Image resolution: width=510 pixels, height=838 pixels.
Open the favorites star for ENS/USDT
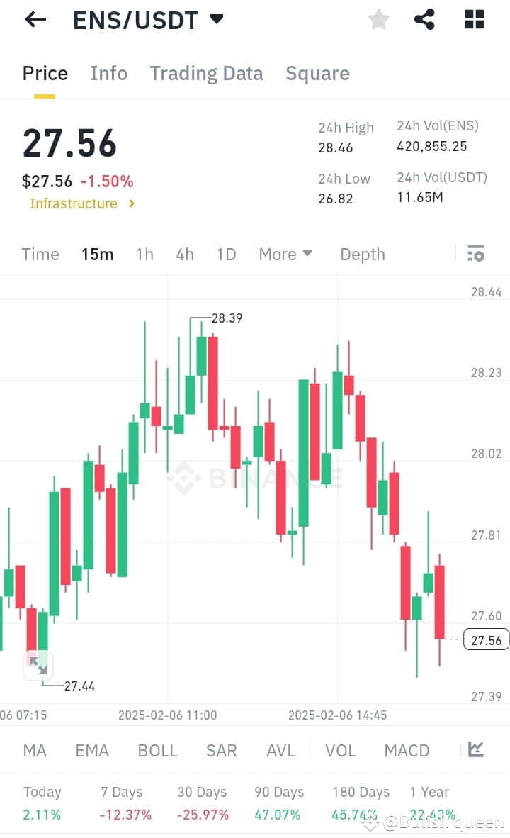tap(378, 19)
